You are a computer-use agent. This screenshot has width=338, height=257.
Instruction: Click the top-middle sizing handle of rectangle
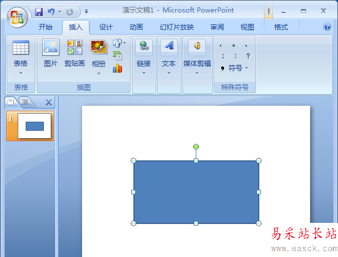pyautogui.click(x=196, y=160)
